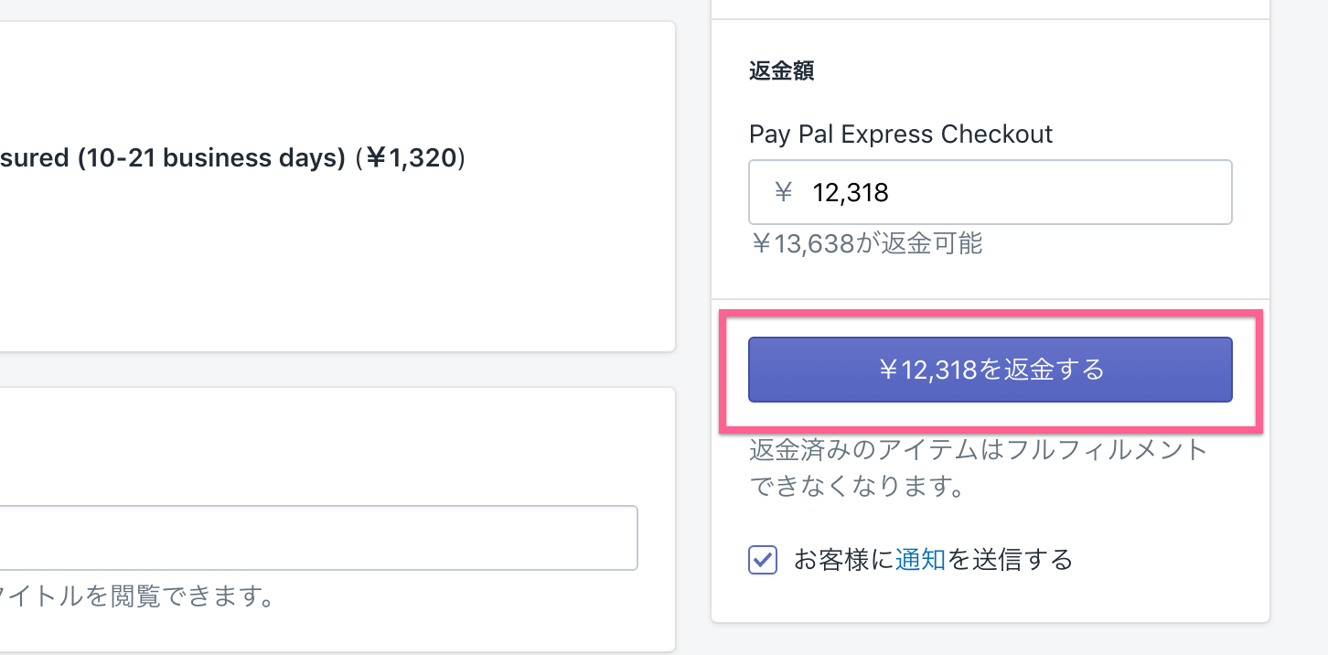1328x655 pixels.
Task: Click the Pay Pal Express Checkout label
Action: coord(901,134)
